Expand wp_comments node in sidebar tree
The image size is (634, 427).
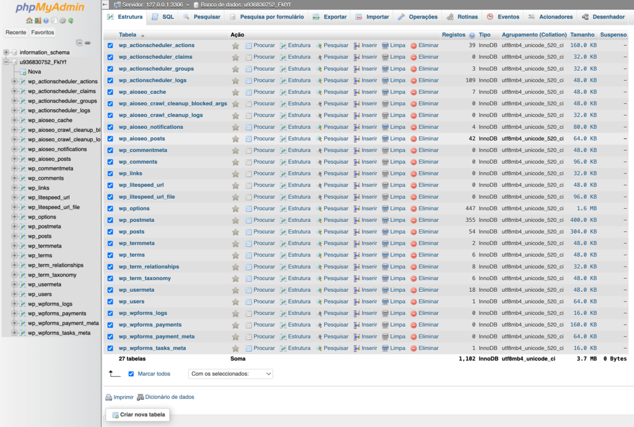coord(15,178)
